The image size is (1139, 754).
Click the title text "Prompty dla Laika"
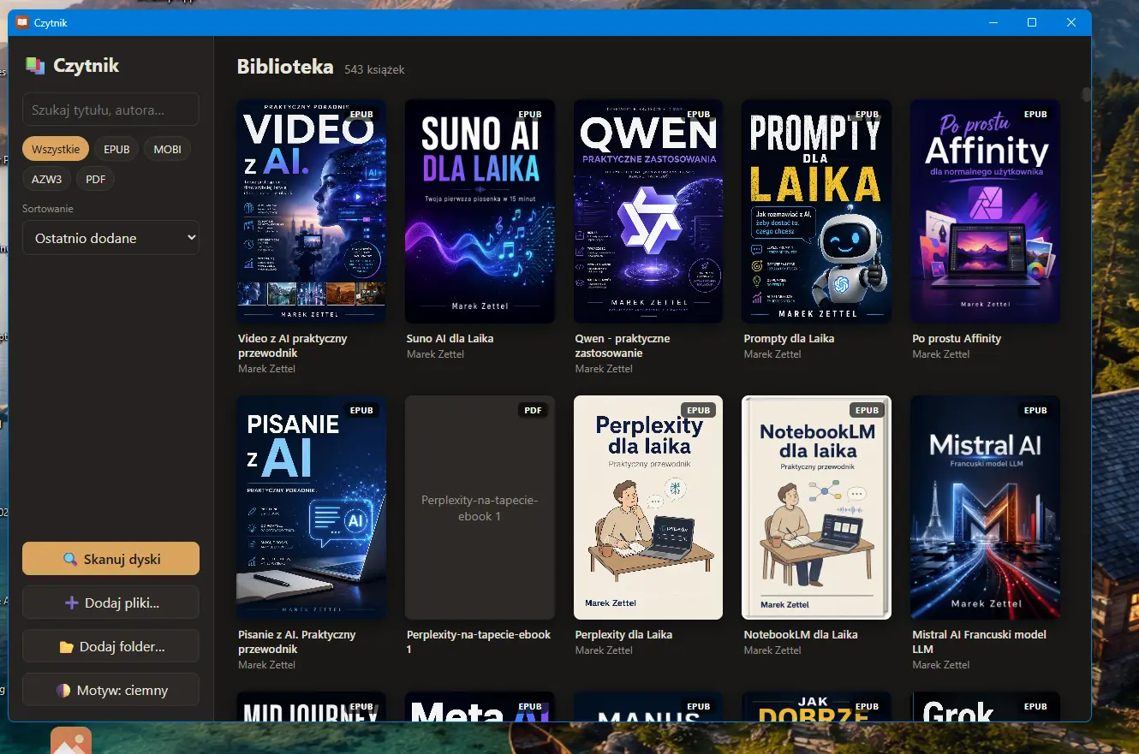coord(789,338)
